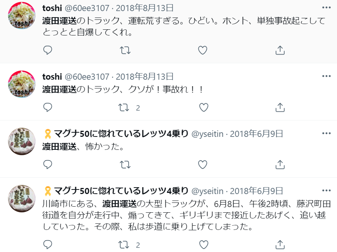Open the 2018年8月13日 date on second toshi tweet

click(144, 77)
